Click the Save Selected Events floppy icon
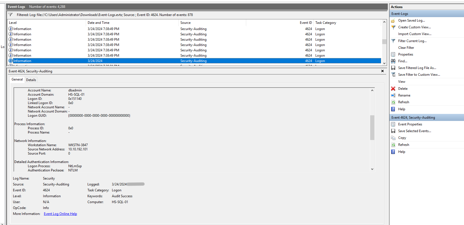The image size is (464, 225). pyautogui.click(x=393, y=131)
